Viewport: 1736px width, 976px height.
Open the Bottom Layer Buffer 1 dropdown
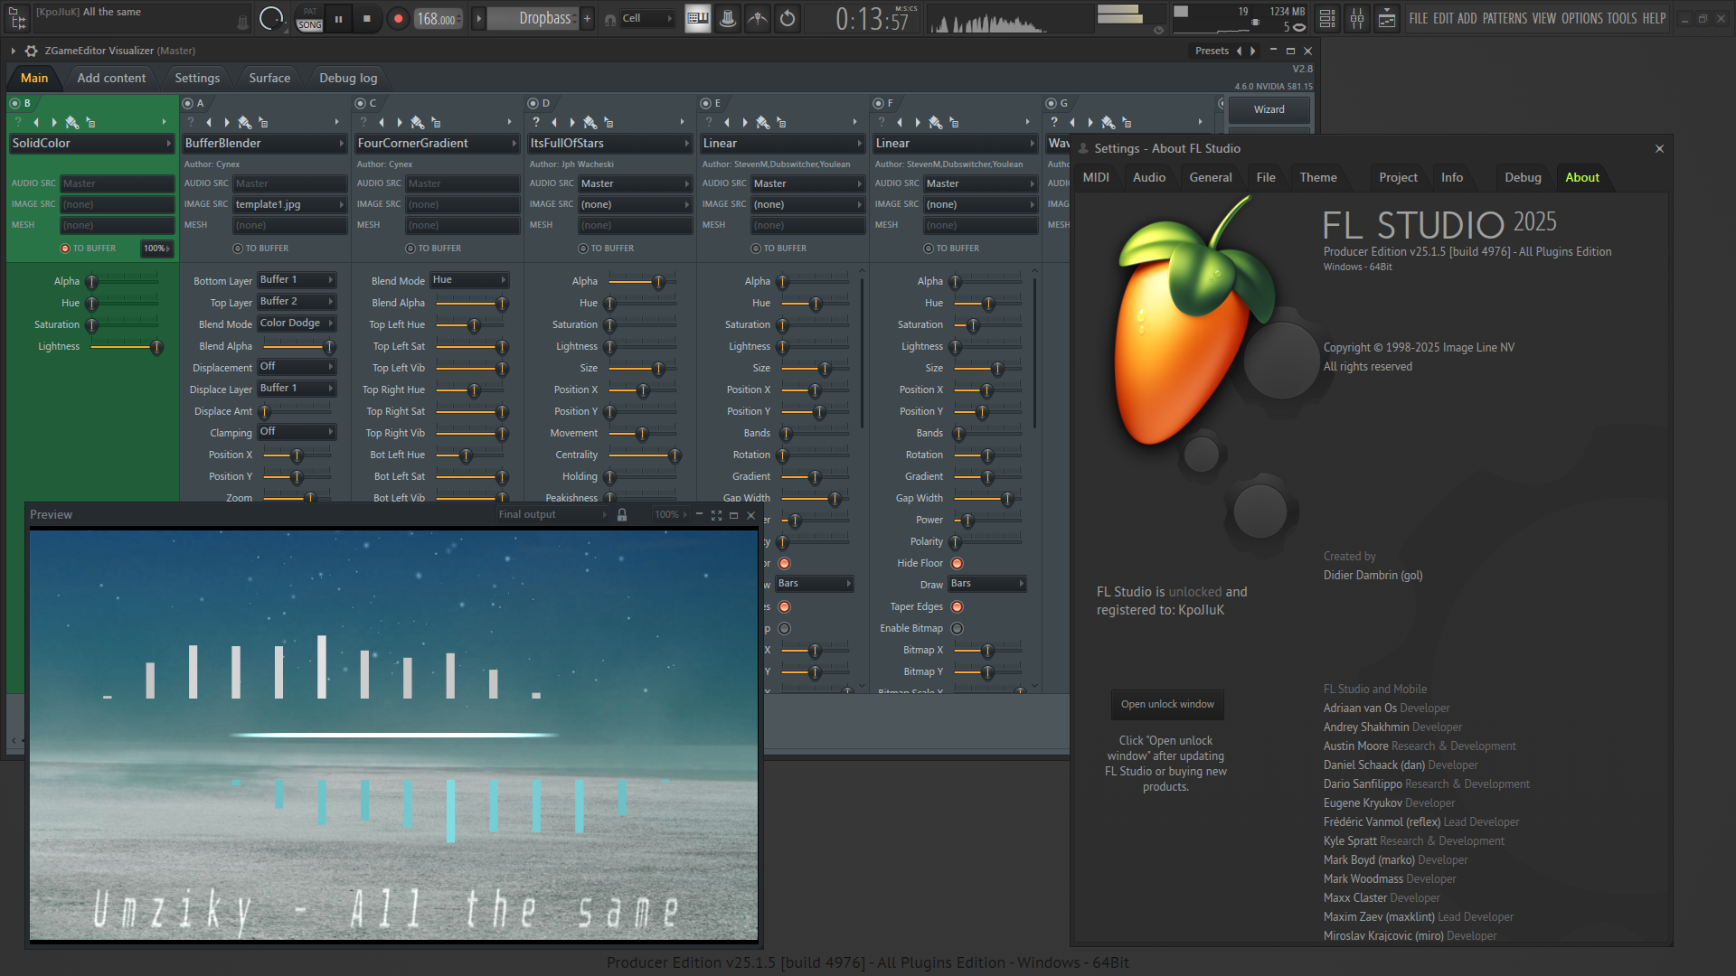pos(297,279)
